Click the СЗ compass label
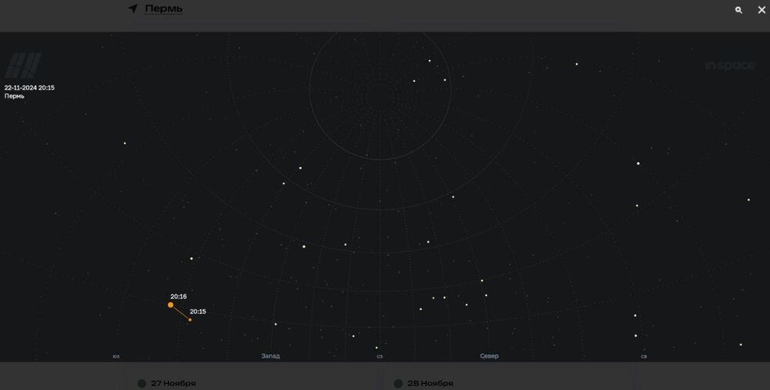Screen dimensions: 770x390 click(380, 357)
